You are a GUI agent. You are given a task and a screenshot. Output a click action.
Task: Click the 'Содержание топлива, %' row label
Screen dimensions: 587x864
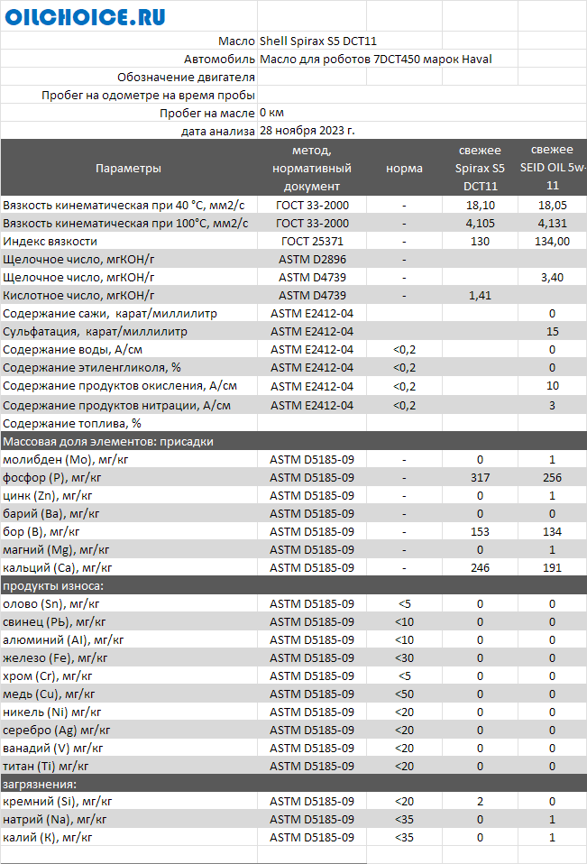(x=72, y=423)
